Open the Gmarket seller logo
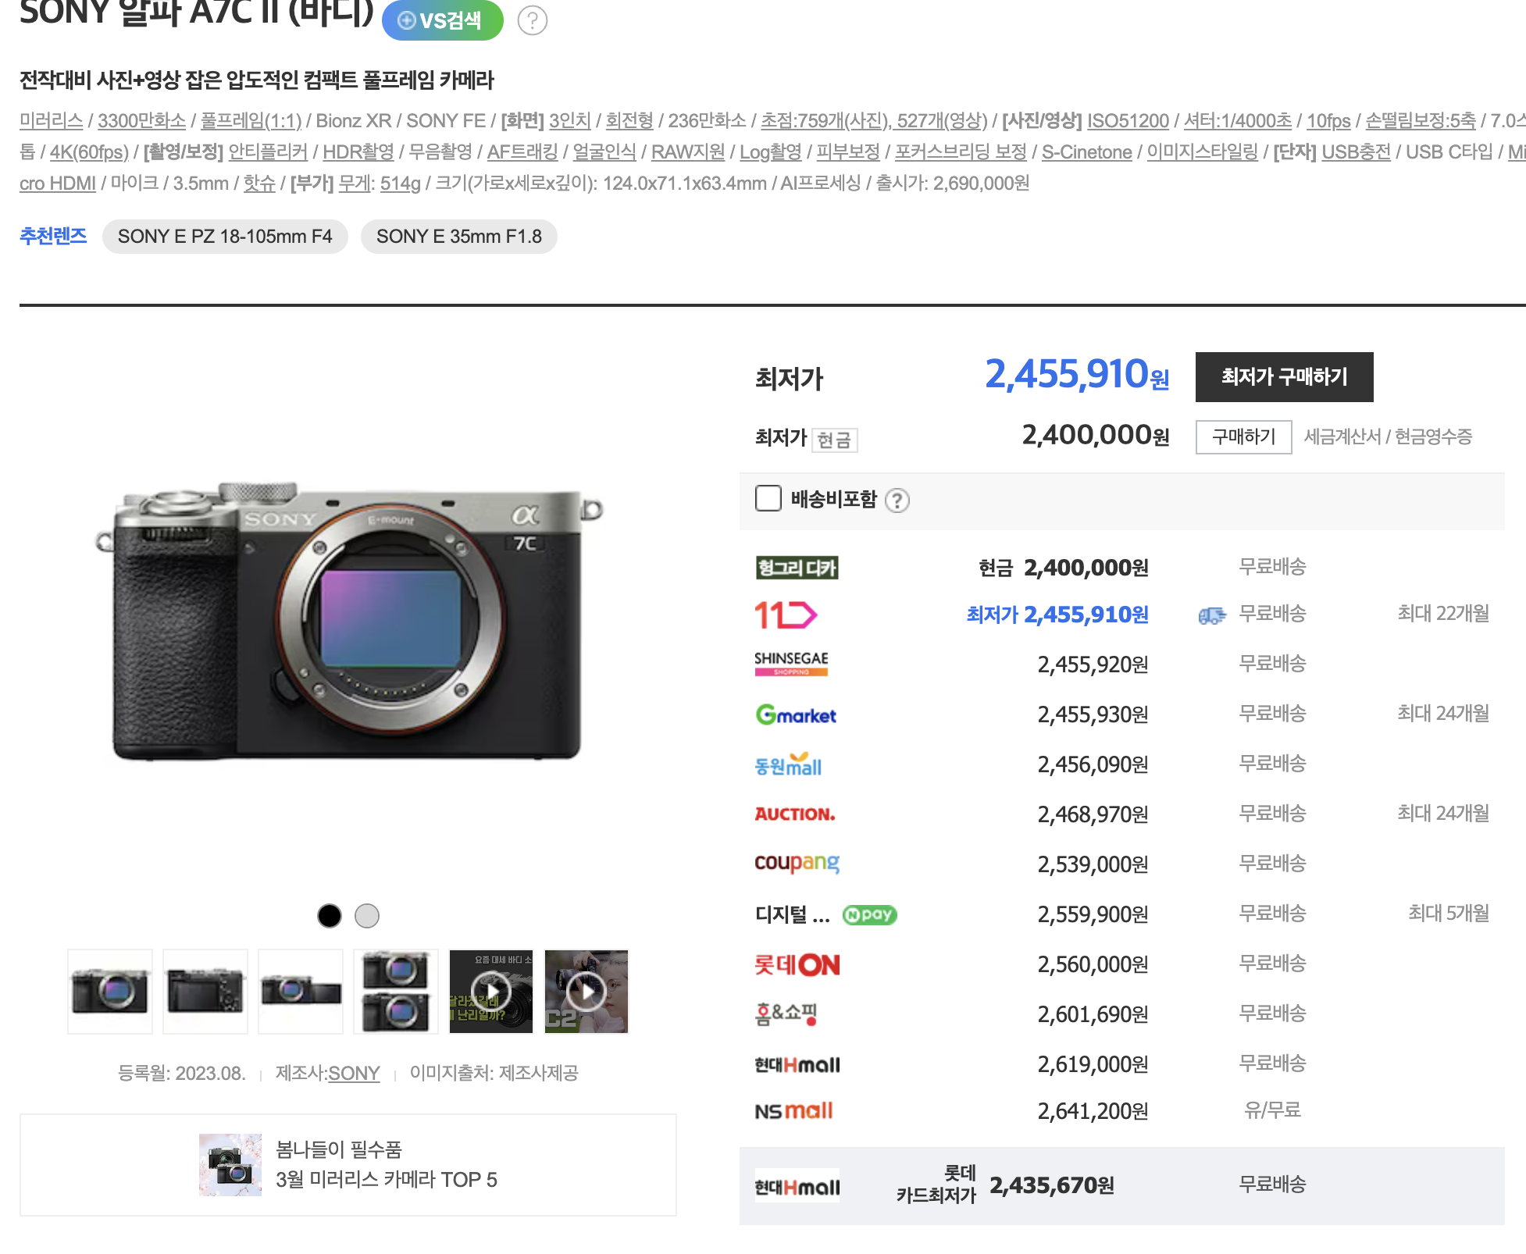 point(796,714)
